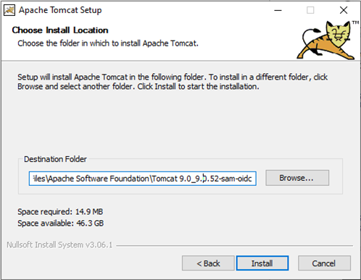The image size is (361, 280).
Task: Click the TM mark beside the Tomcat logo
Action: [355, 22]
